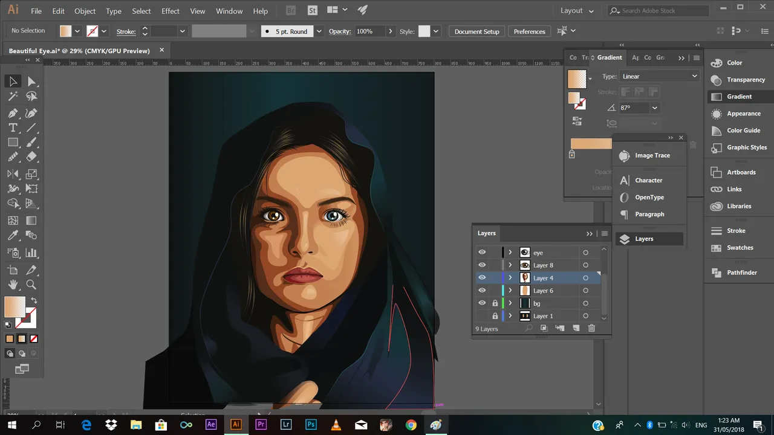Select the Direct Selection tool
Viewport: 774px width, 435px height.
[x=31, y=82]
